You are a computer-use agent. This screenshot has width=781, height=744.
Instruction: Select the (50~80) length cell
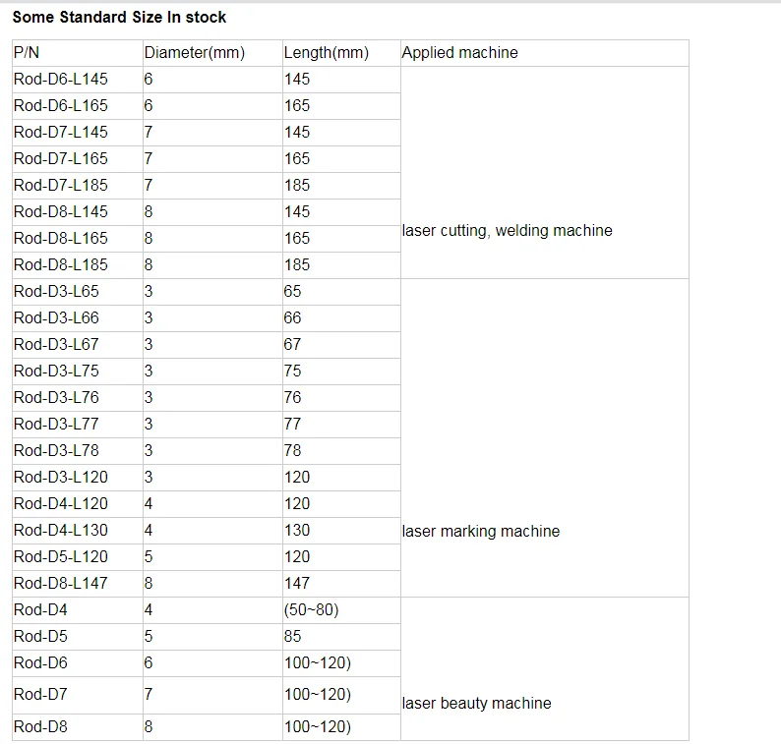311,610
